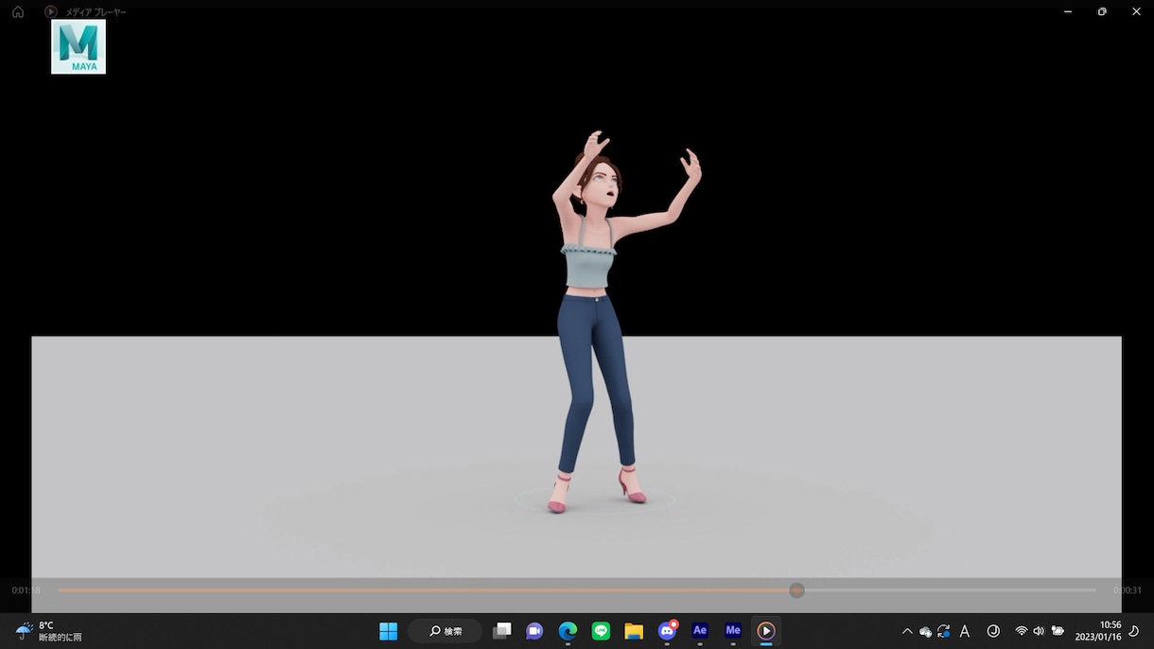This screenshot has width=1154, height=649.
Task: Open the OneDrive cloud tray icon
Action: 925,631
